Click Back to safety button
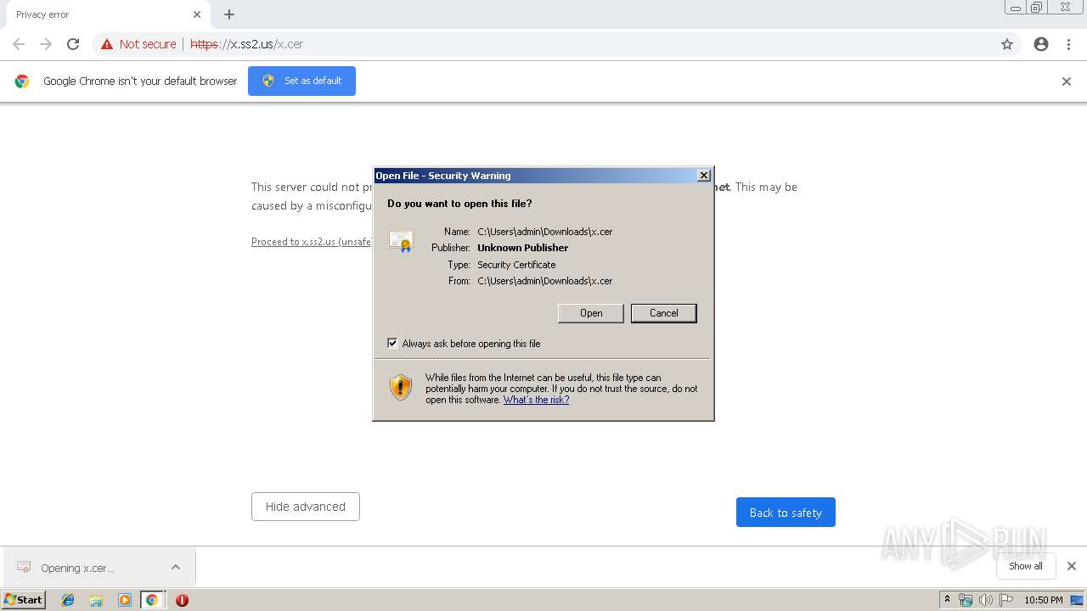Image resolution: width=1087 pixels, height=611 pixels. pyautogui.click(x=786, y=513)
